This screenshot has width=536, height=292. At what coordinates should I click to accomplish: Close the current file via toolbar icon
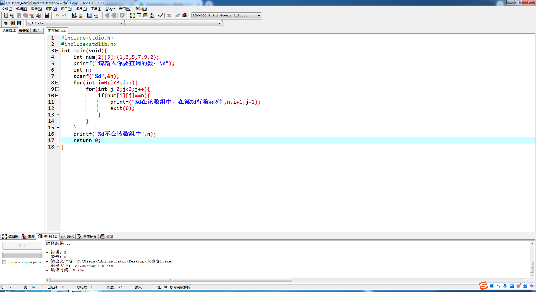[32, 15]
